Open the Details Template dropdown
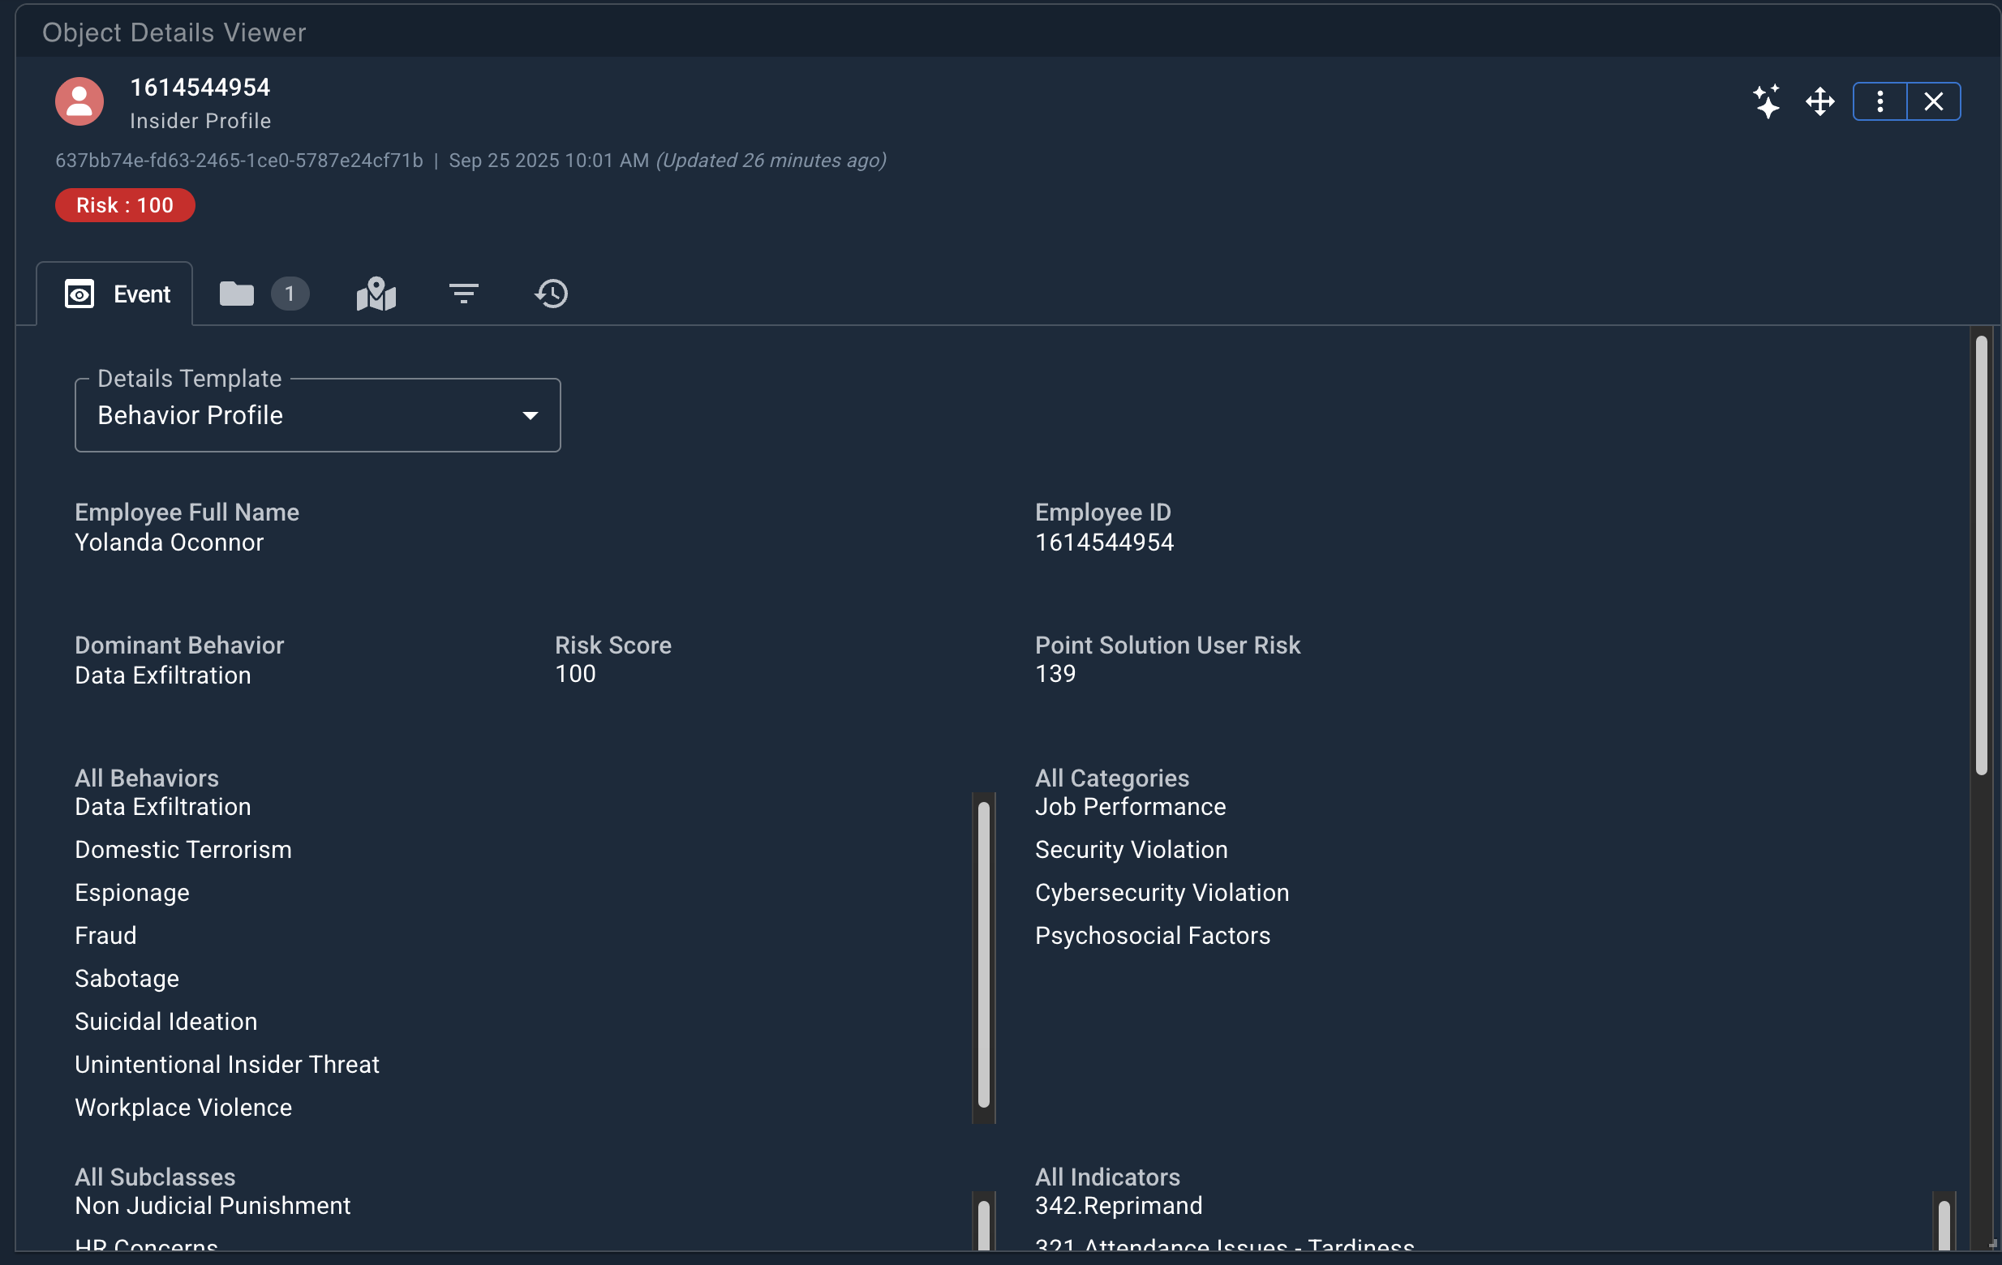This screenshot has height=1265, width=2002. [x=316, y=414]
